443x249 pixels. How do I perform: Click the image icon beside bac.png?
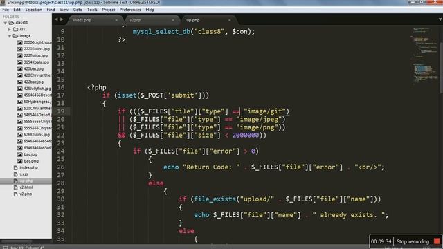[x=19, y=161]
